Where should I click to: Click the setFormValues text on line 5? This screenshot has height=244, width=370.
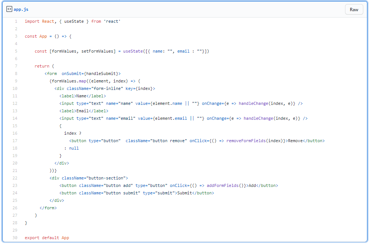point(97,51)
